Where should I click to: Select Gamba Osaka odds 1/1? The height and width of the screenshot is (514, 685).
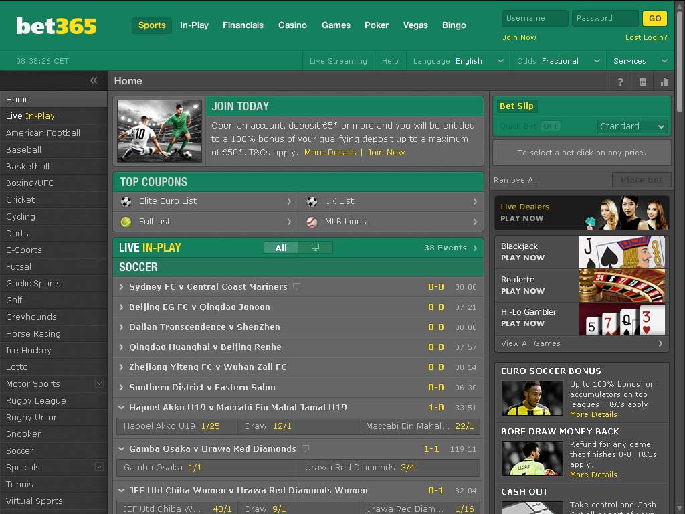click(207, 468)
